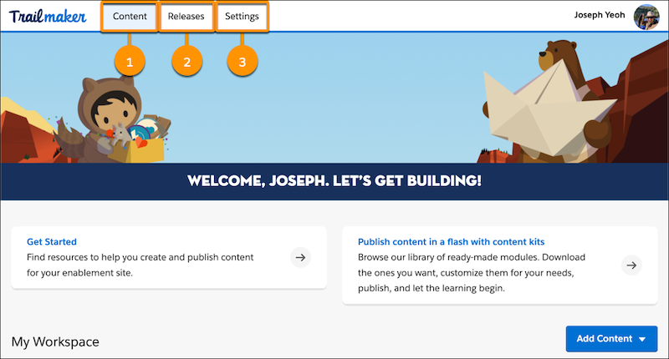
Task: Open the Settings tab
Action: [242, 16]
